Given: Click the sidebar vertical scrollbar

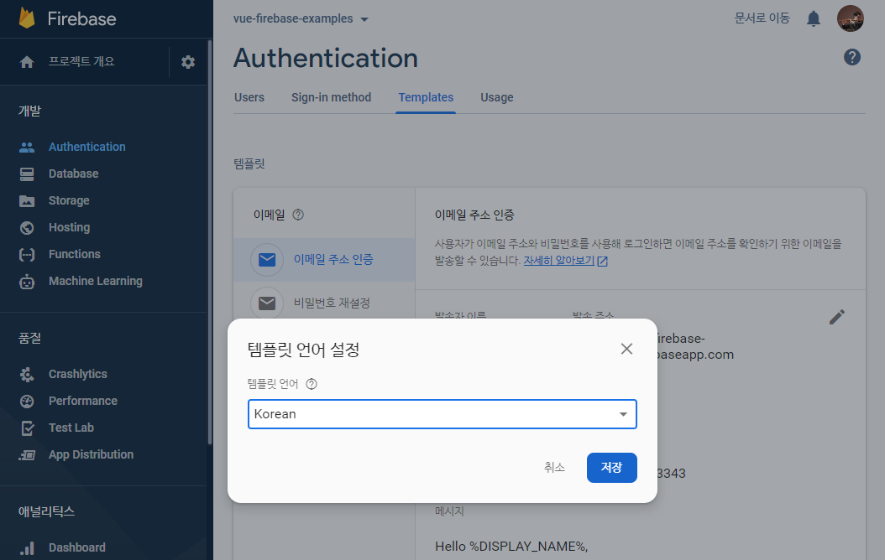Looking at the screenshot, I should pyautogui.click(x=210, y=242).
